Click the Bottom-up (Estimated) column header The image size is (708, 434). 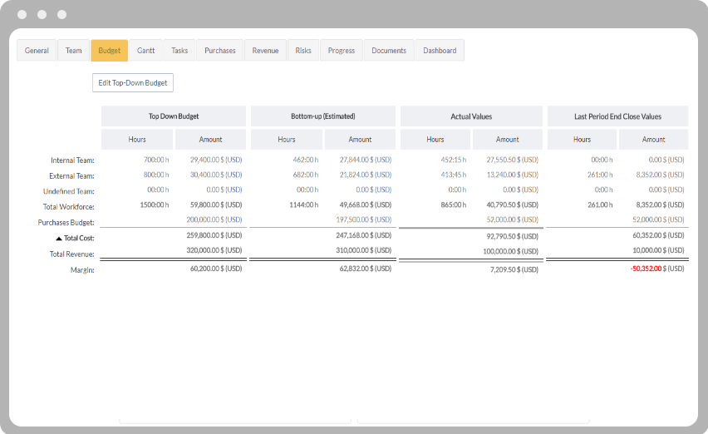pos(323,116)
